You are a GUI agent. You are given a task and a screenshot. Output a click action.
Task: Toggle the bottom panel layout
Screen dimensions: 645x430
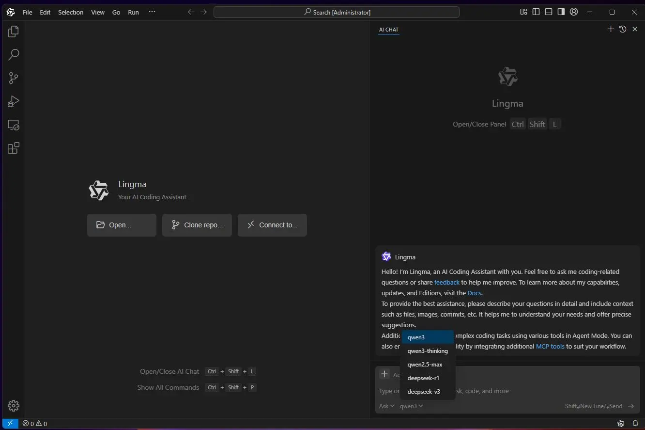point(549,12)
